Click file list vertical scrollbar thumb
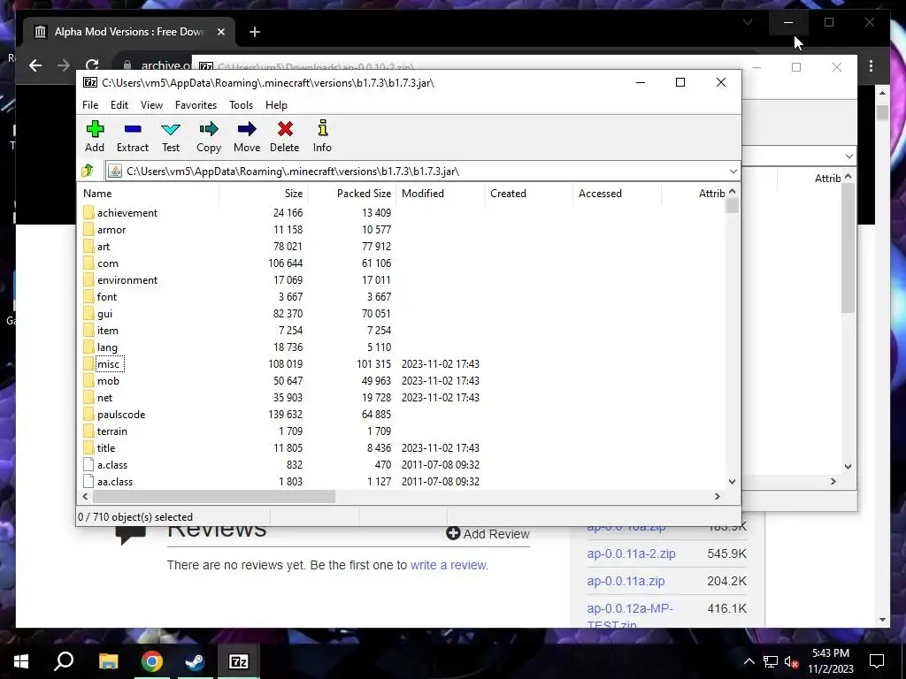Screen dimensions: 906x679 pos(732,206)
